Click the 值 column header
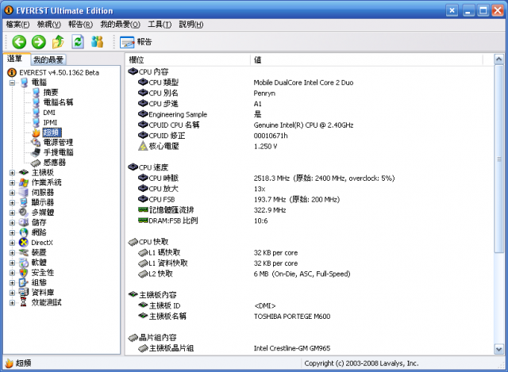The image size is (508, 372). [367, 60]
